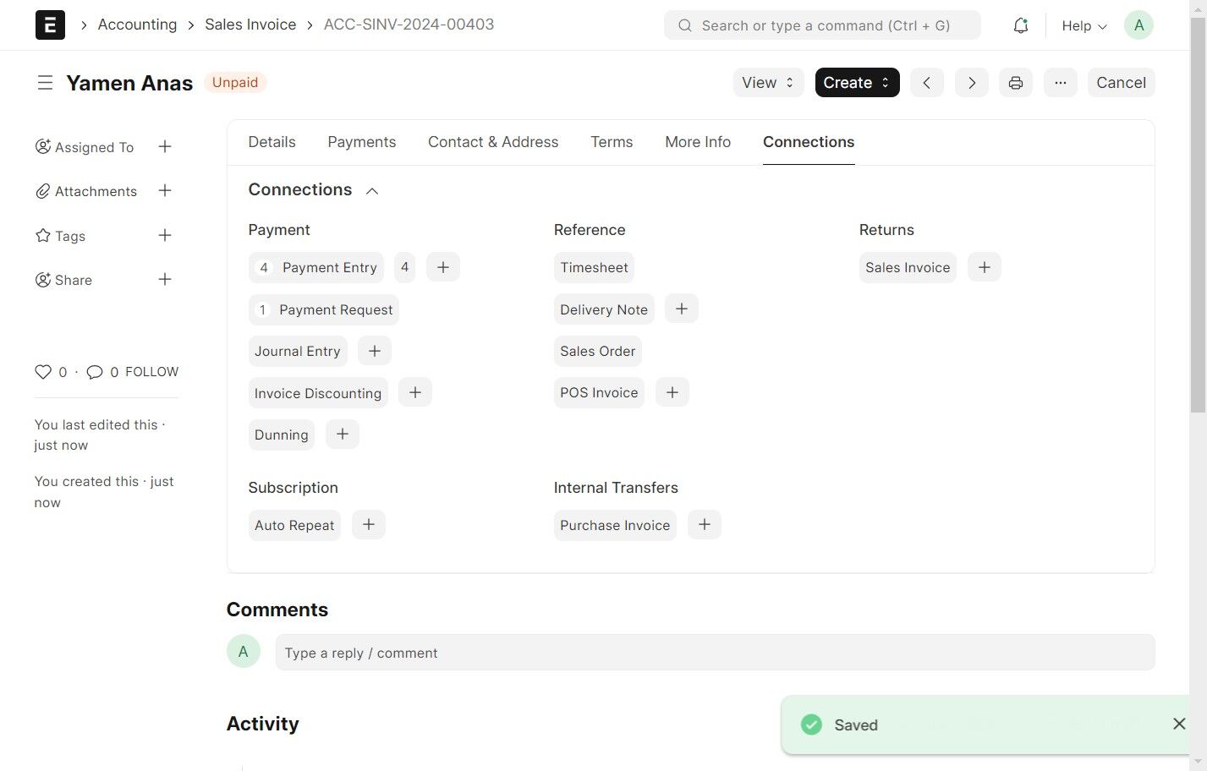Open the Payment Request connection link
This screenshot has width=1207, height=771.
pos(335,309)
